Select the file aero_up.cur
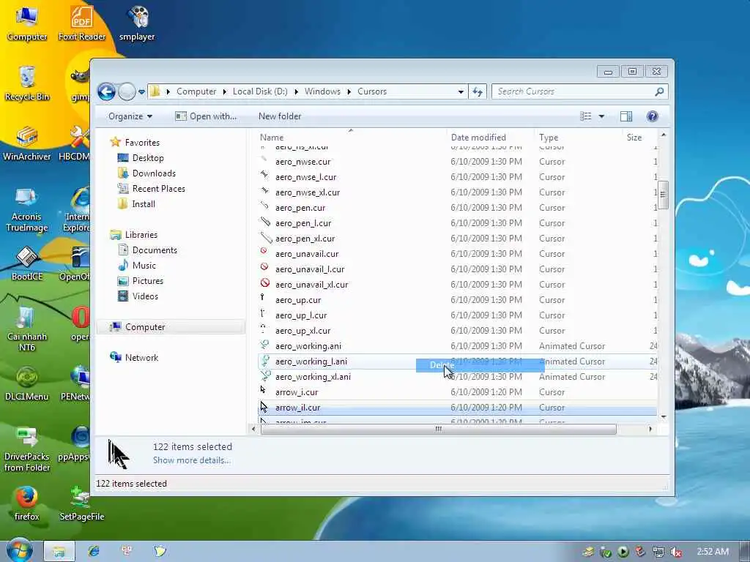 298,300
